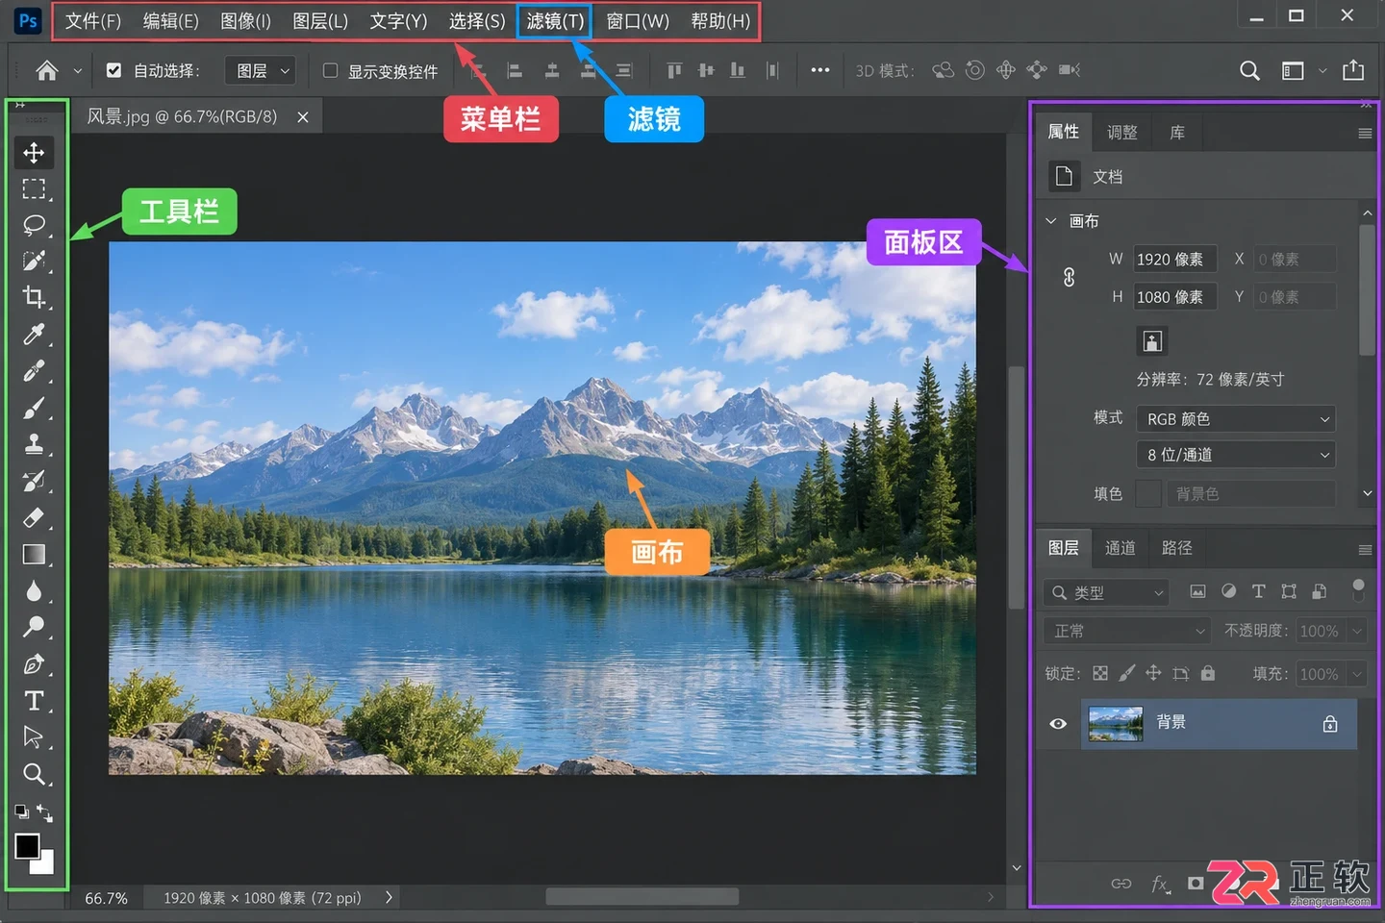Click the 填色 color swatch
1385x923 pixels.
point(1148,493)
